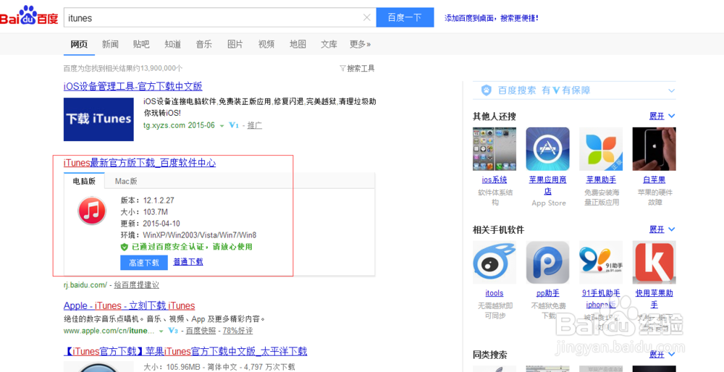Switch to the 知道 tab
Screen dimensions: 724x372
(173, 44)
